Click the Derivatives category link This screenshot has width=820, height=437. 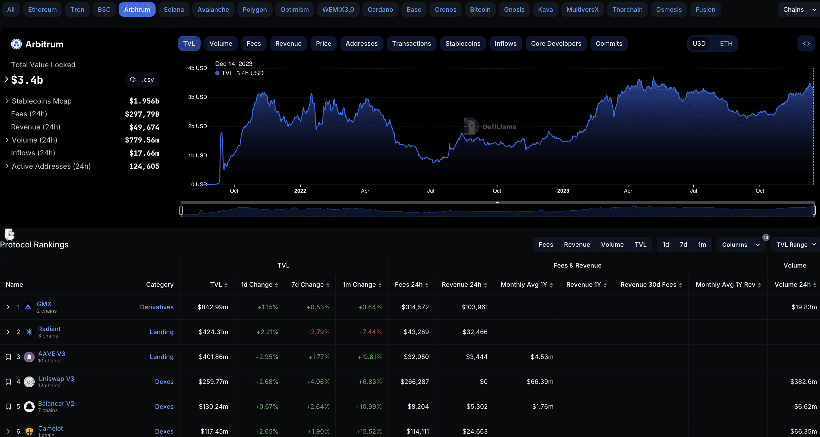click(157, 307)
